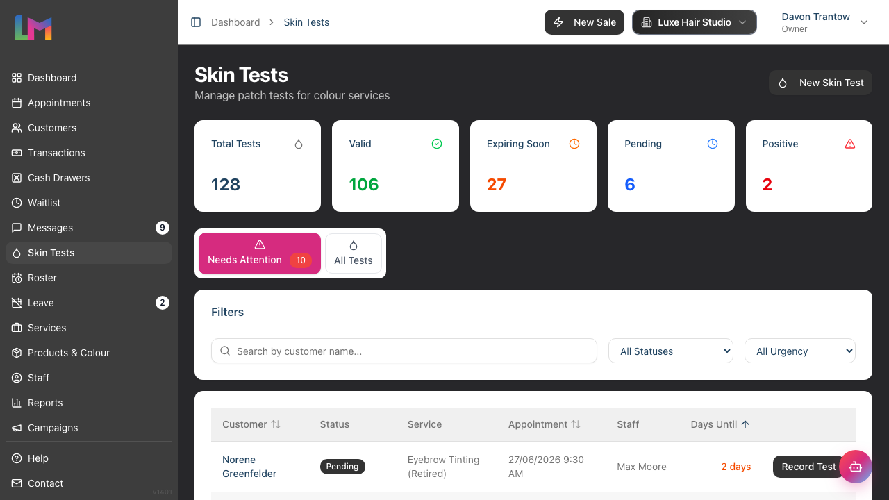Open the All Urgency filter dropdown

[x=800, y=351]
